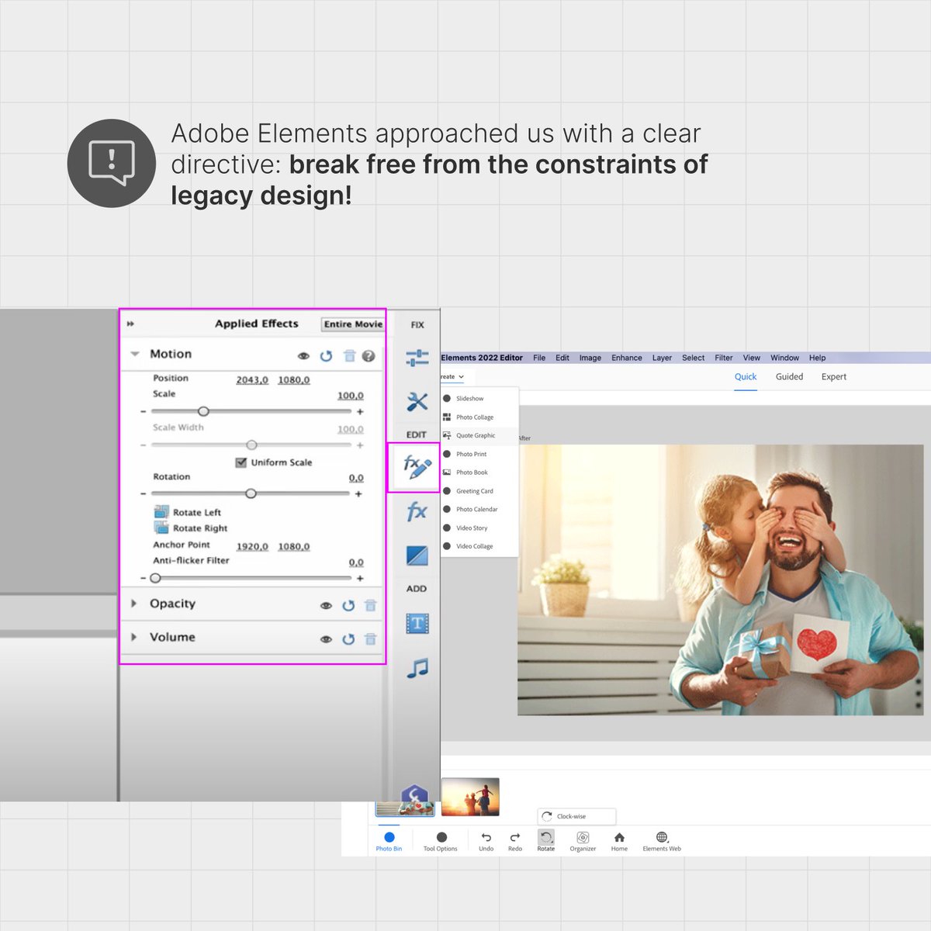
Task: Uncheck the Uniform Scale checkbox
Action: [241, 462]
